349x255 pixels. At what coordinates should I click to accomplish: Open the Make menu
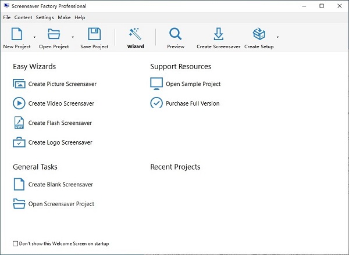click(x=64, y=17)
